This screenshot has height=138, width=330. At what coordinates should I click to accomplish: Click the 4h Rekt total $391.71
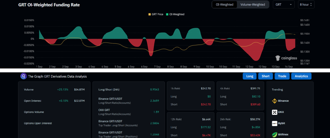point(255,89)
